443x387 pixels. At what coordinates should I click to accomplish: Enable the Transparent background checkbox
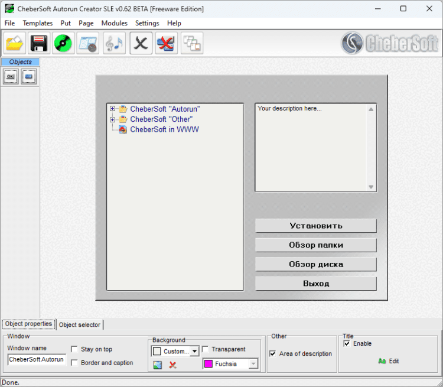[x=206, y=349]
